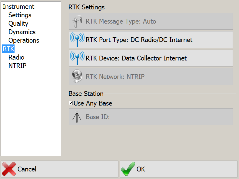Open the Dynamics page in the tree
The height and width of the screenshot is (179, 239).
(x=22, y=32)
